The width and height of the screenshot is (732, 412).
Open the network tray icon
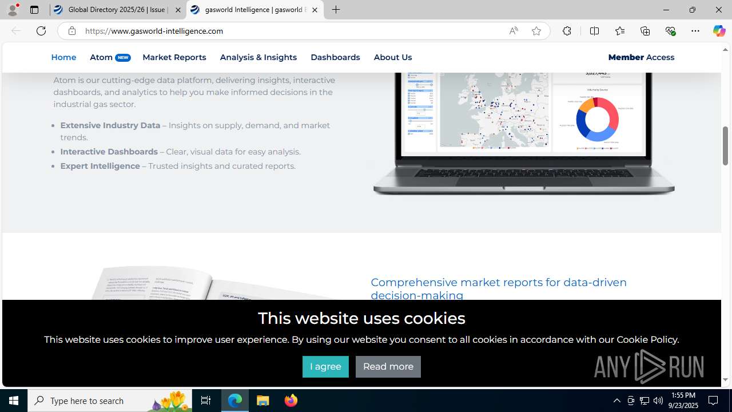(645, 401)
